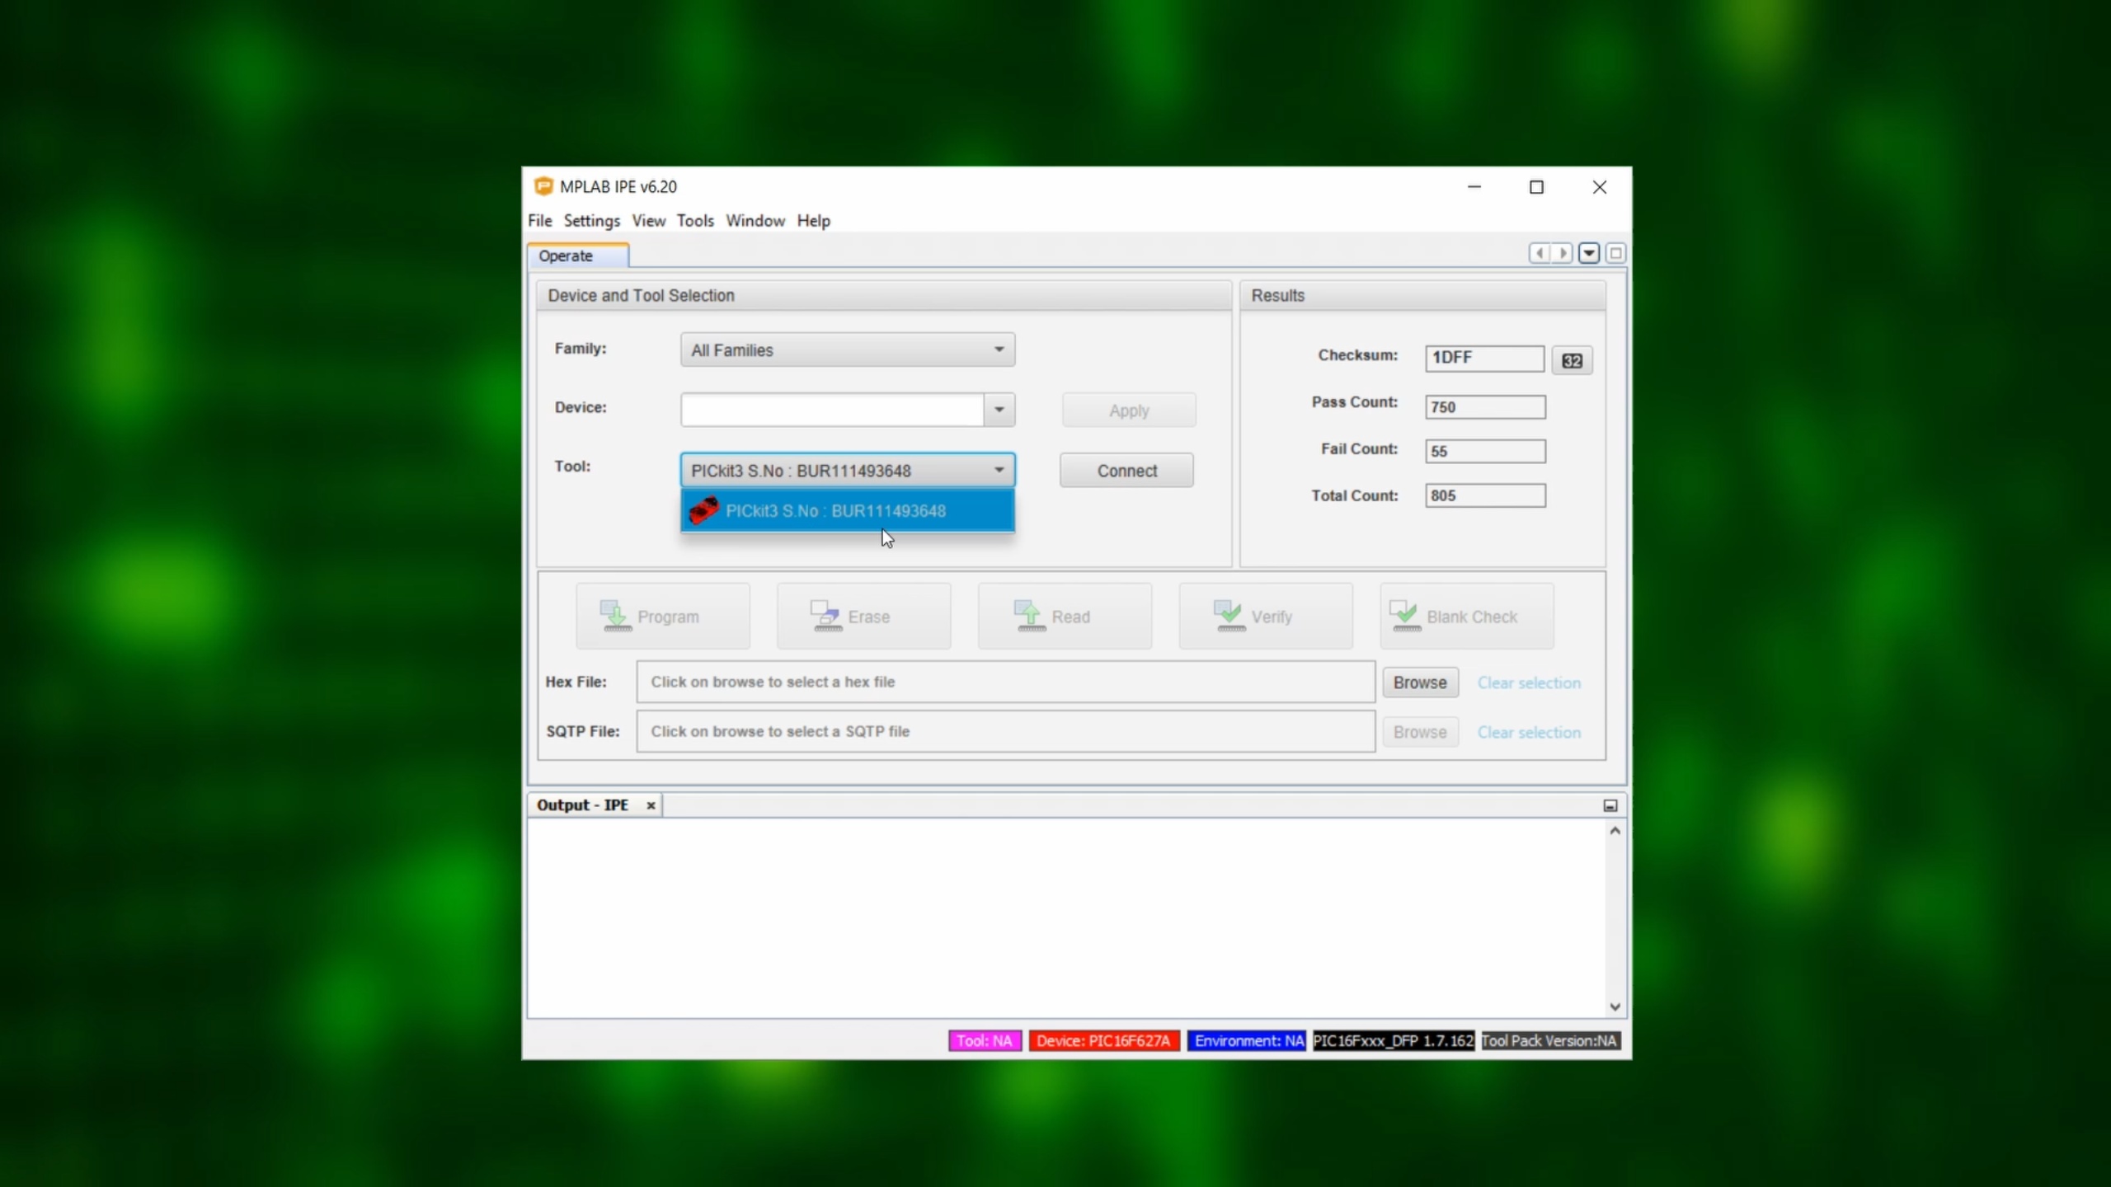This screenshot has height=1187, width=2111.
Task: Show the opened documents list arrow
Action: [1589, 253]
